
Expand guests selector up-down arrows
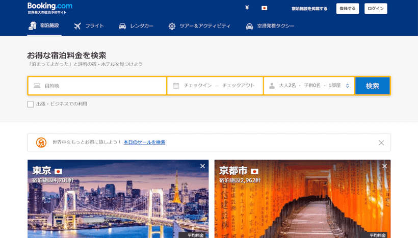tap(347, 86)
